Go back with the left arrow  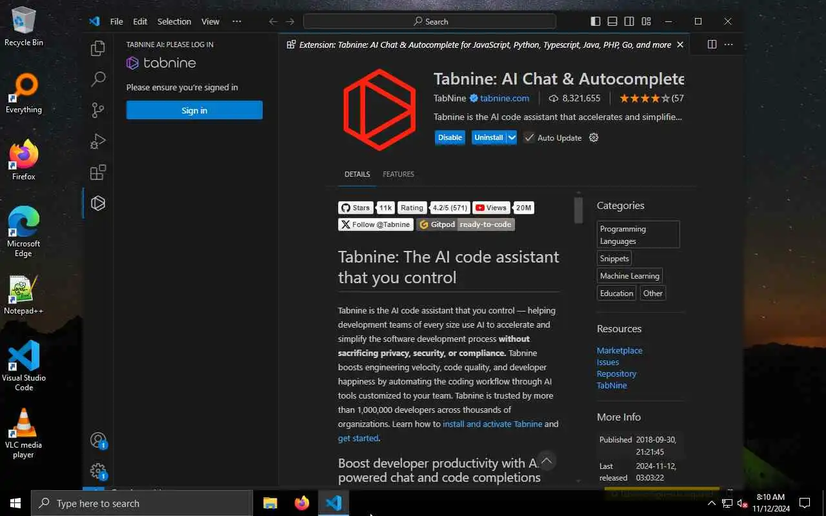tap(273, 21)
